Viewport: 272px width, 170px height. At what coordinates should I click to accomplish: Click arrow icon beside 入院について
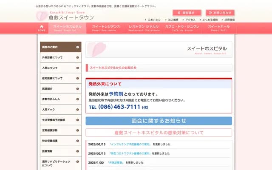click(x=77, y=68)
